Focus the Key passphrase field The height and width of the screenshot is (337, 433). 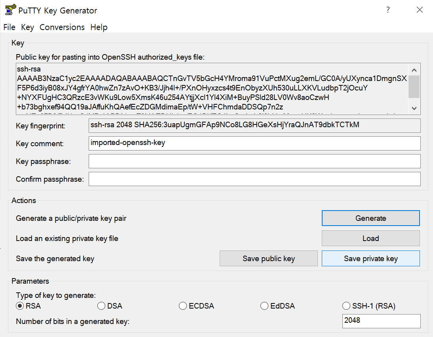point(254,161)
